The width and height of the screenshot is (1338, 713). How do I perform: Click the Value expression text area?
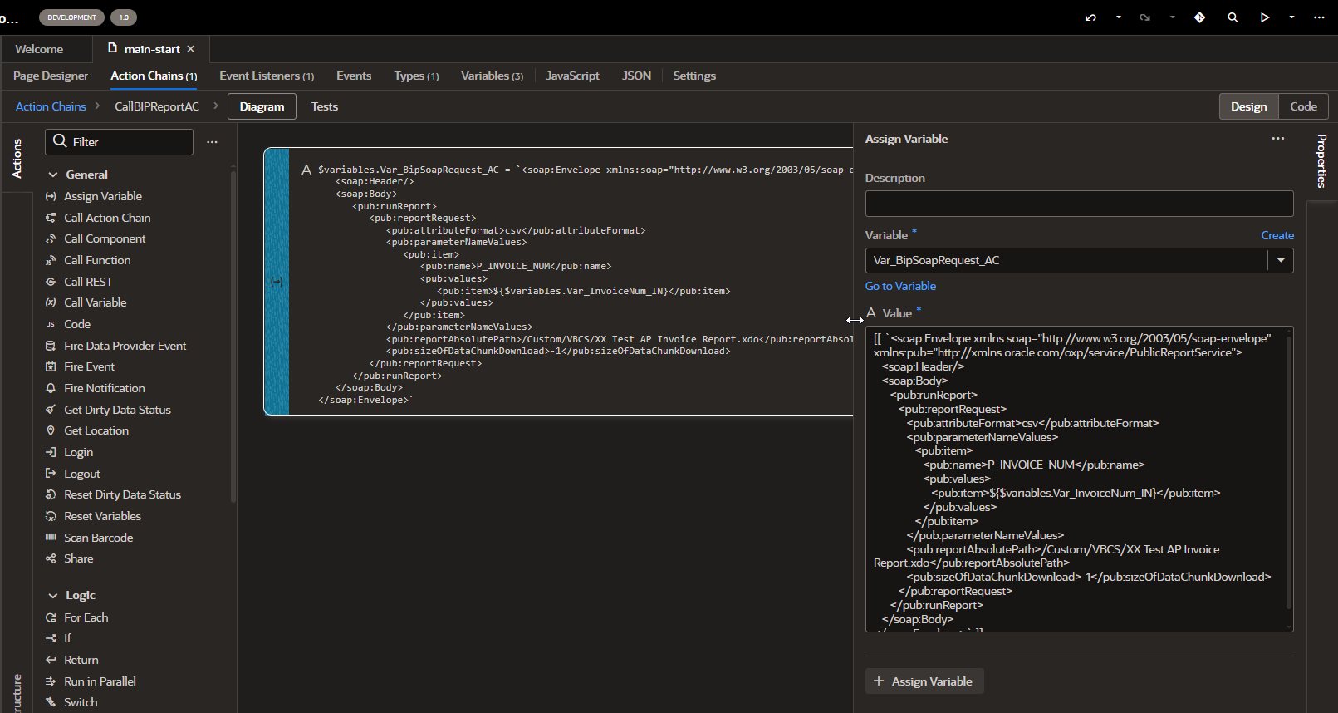tap(1079, 479)
